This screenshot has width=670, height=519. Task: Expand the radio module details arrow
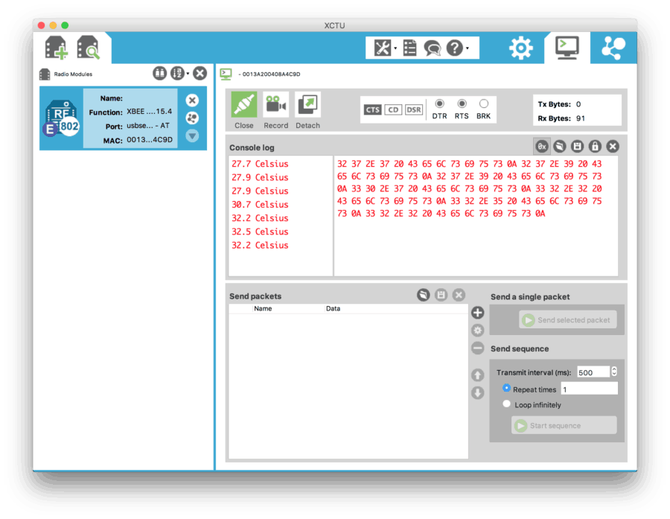(x=192, y=136)
